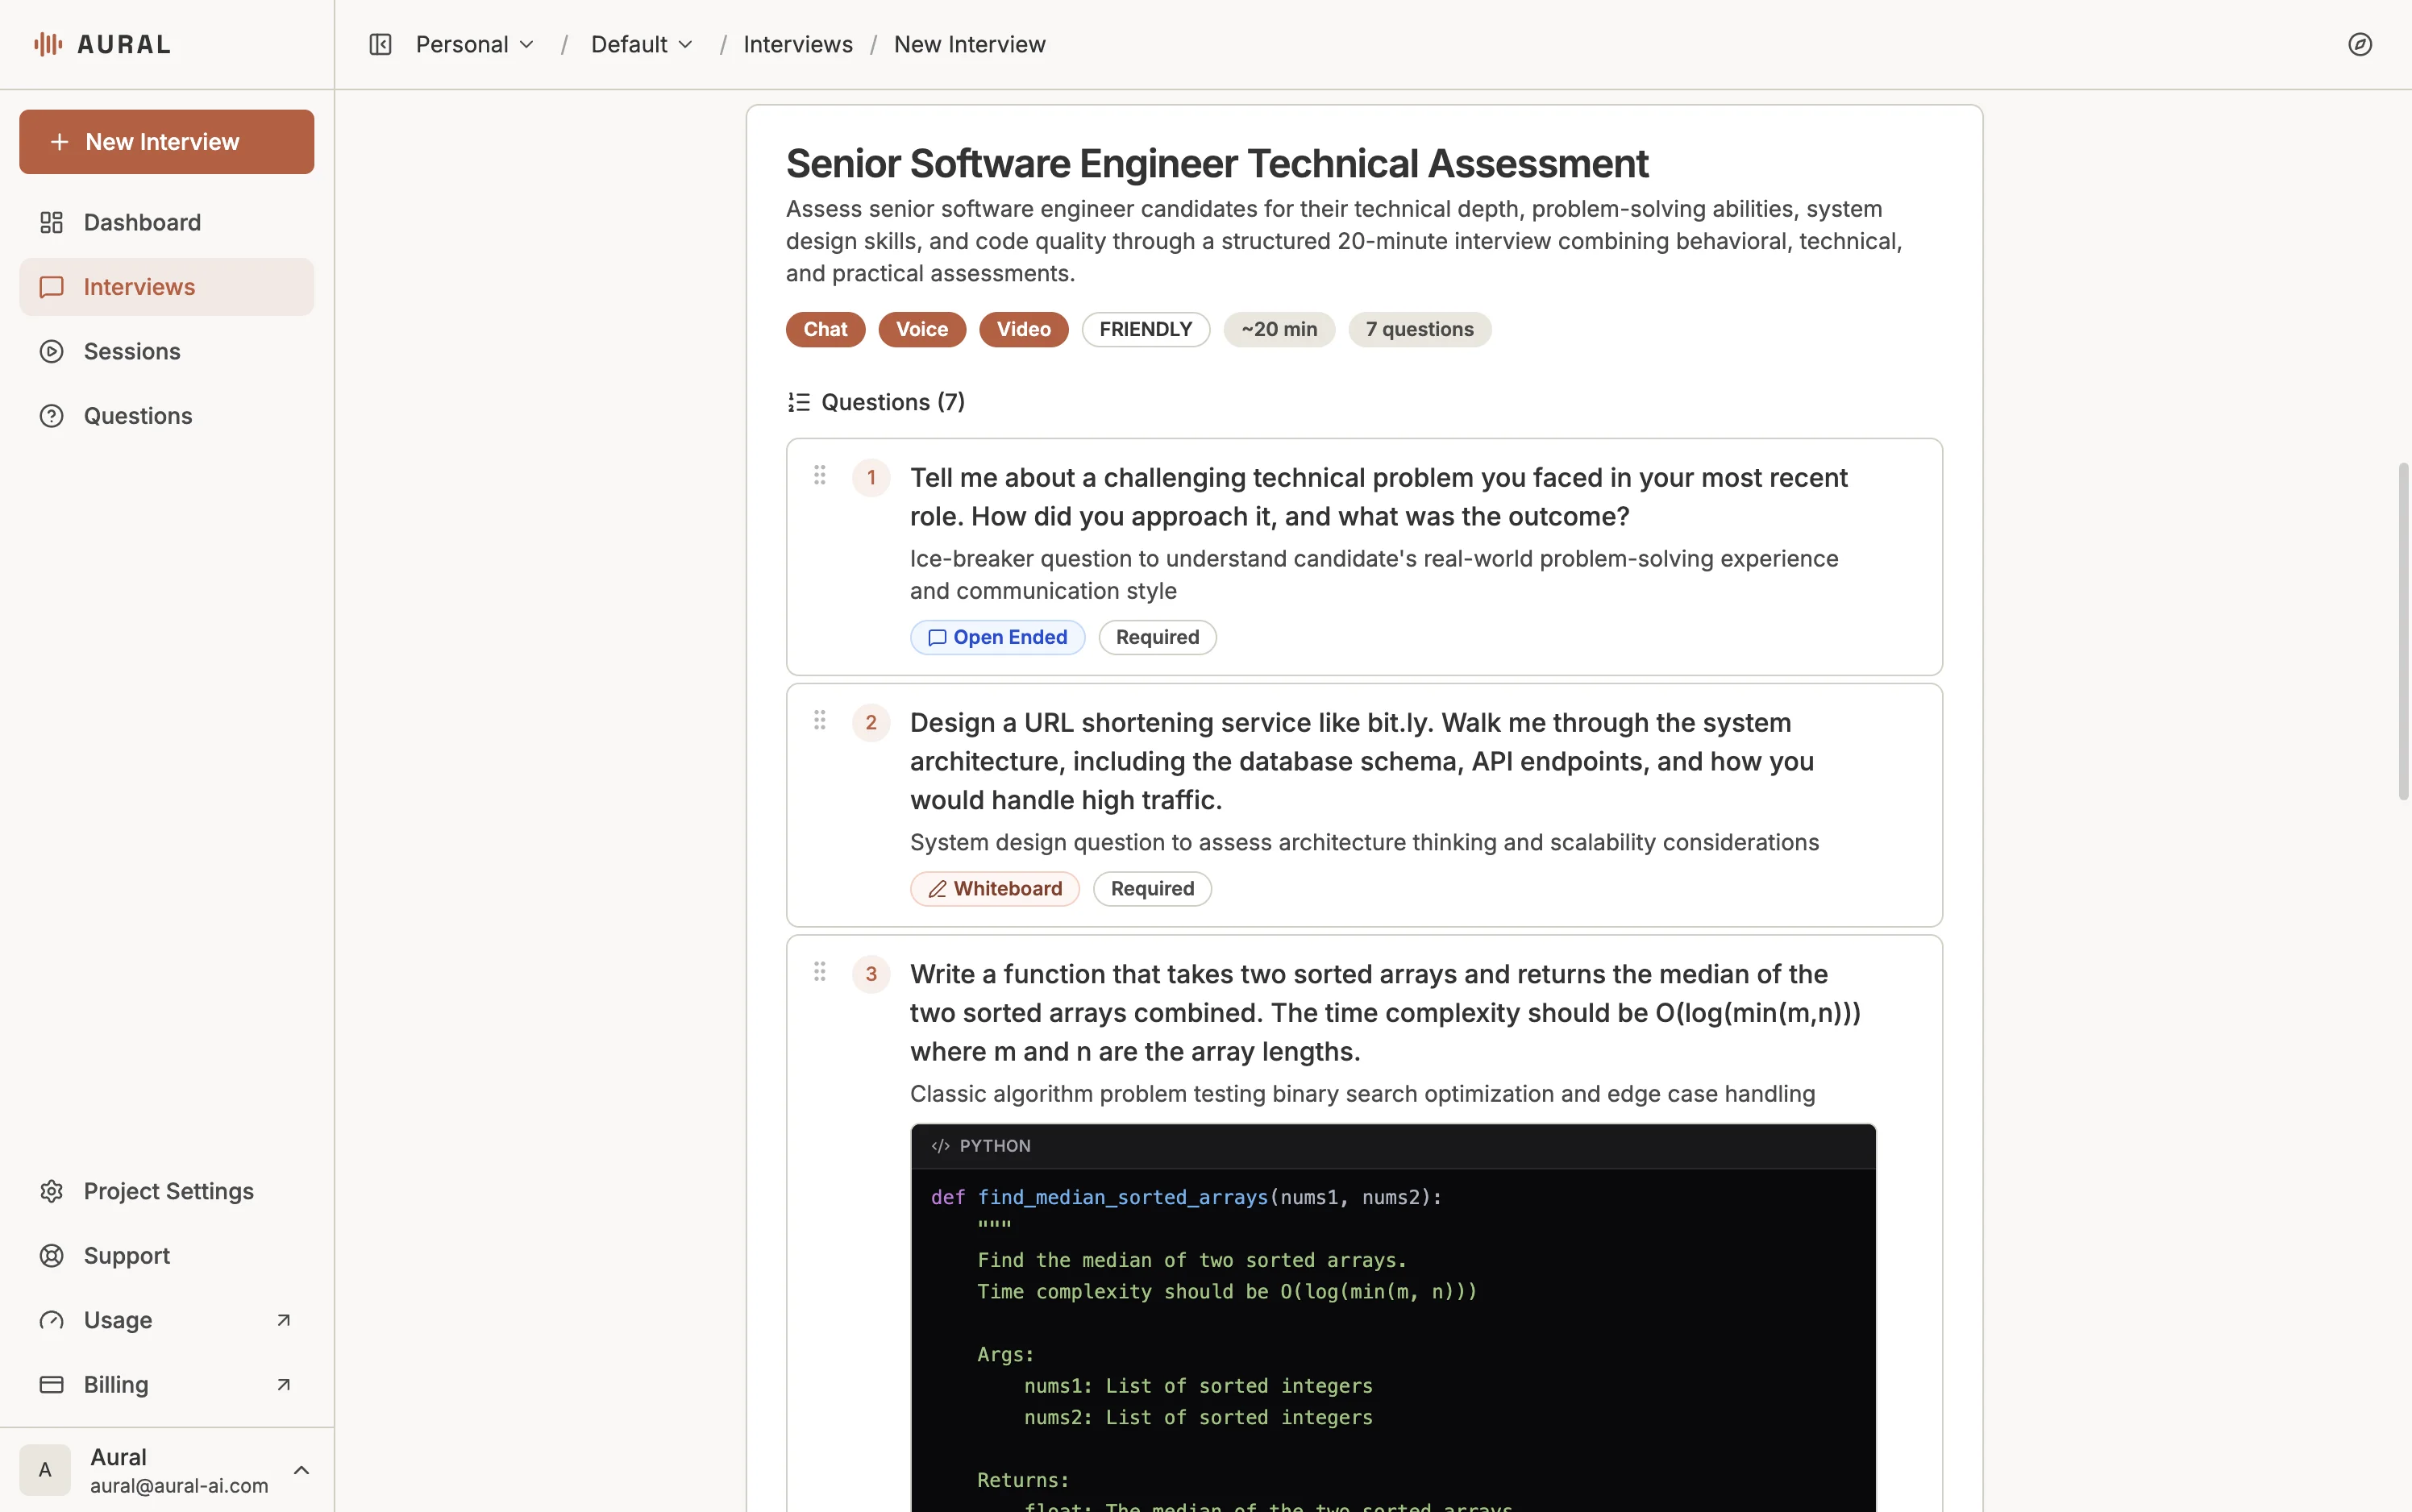Viewport: 2412px width, 1512px height.
Task: Click the New Interview button
Action: click(x=166, y=142)
